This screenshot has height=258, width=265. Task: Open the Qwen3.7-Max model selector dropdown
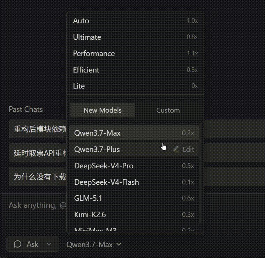click(x=94, y=244)
